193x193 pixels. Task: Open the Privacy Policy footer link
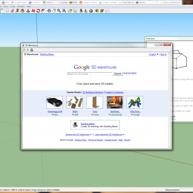click(81, 140)
